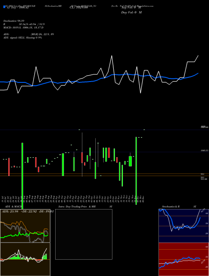Open the MACD histogram chart panel
This screenshot has height=276, width=209.
25,259
